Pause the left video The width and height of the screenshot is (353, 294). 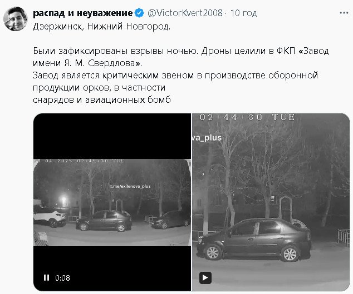46,277
